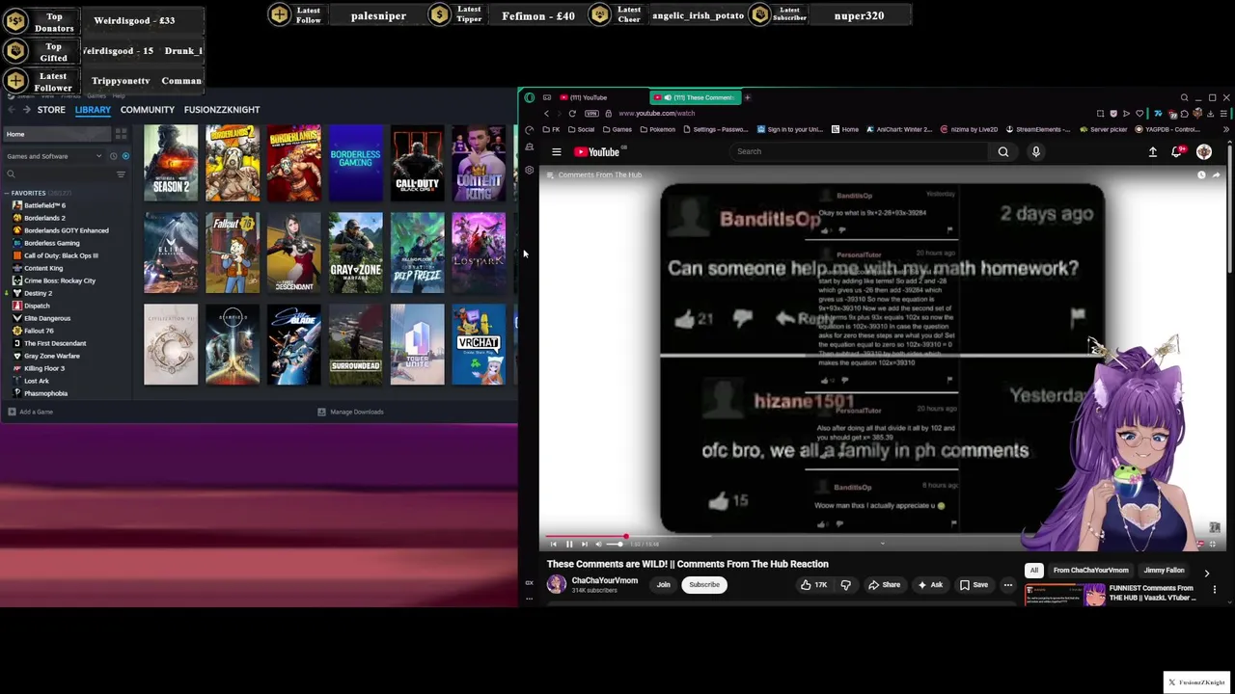The height and width of the screenshot is (694, 1235).
Task: Replay previous video in player
Action: pyautogui.click(x=553, y=545)
